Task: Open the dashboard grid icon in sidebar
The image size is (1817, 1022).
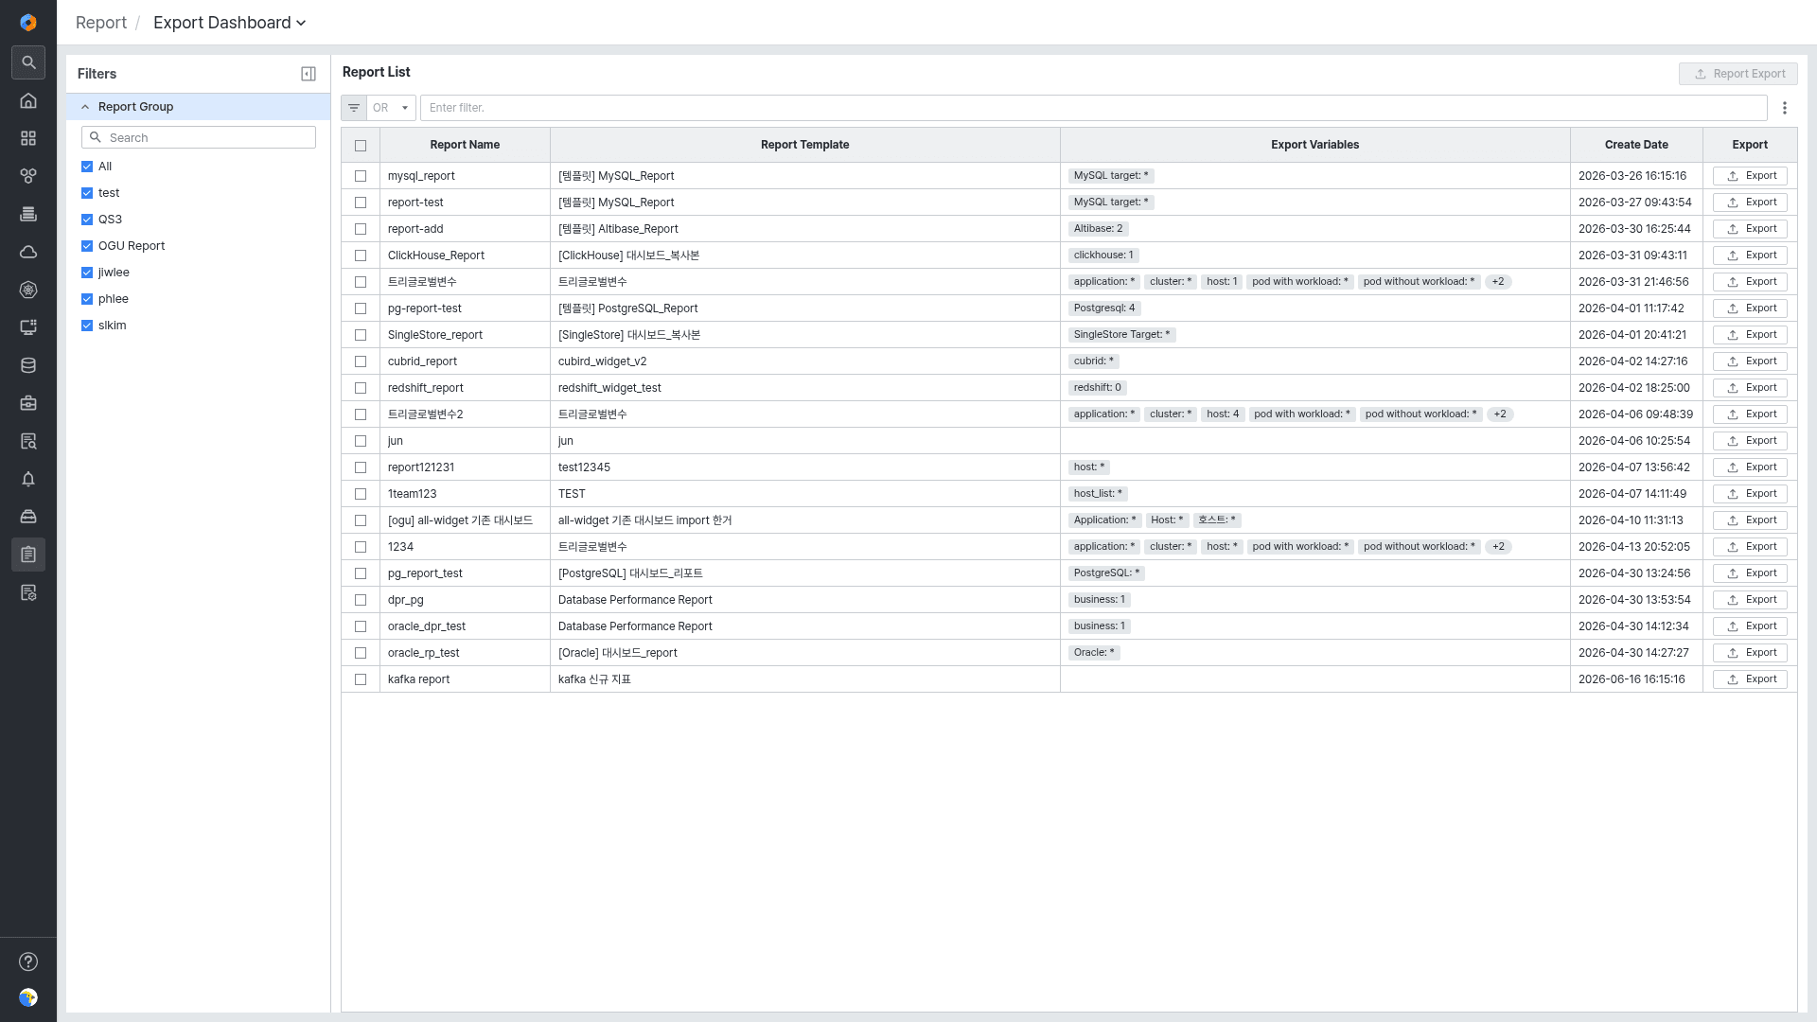Action: 28,138
